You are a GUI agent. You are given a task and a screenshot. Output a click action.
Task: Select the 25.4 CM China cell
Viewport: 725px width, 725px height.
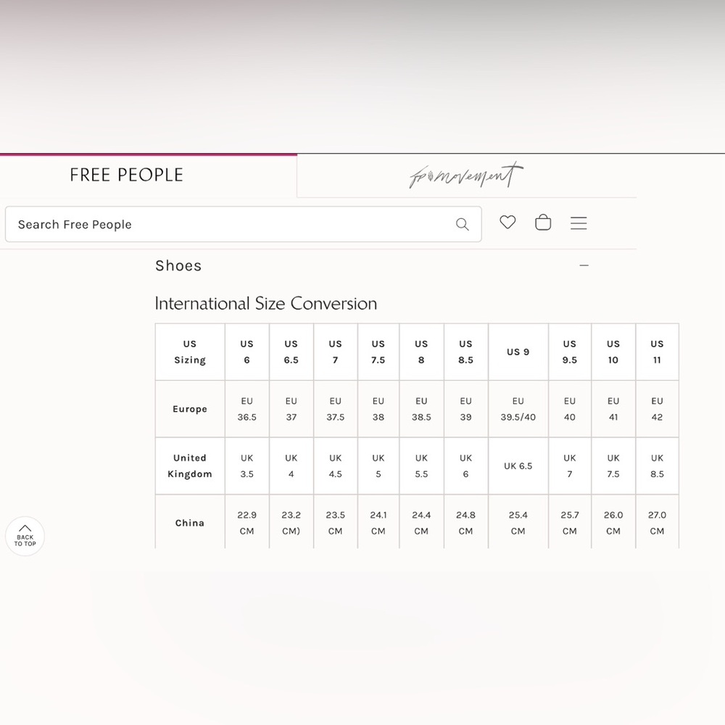[518, 523]
